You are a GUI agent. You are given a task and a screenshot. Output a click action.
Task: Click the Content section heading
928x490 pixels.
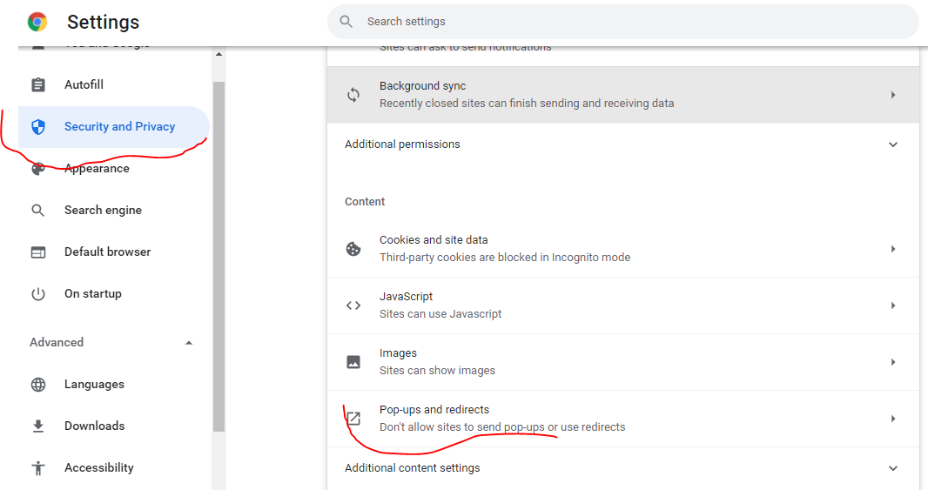tap(365, 202)
